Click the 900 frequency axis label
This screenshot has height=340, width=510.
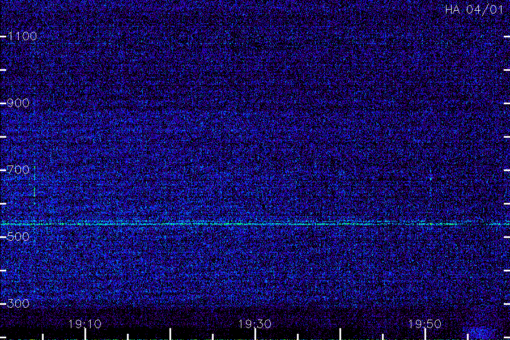pos(18,103)
